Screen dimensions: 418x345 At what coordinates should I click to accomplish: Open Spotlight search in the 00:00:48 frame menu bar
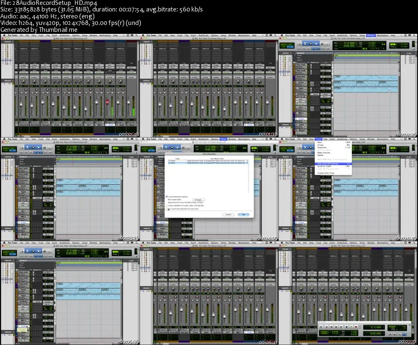tap(136, 35)
